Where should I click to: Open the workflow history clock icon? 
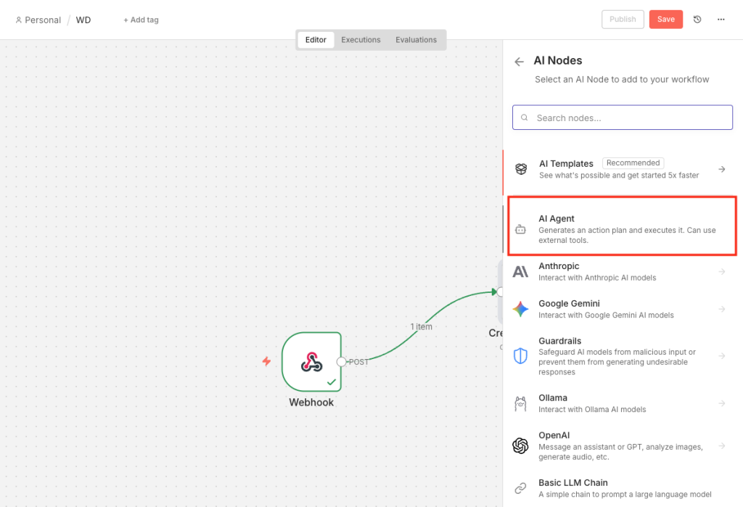pyautogui.click(x=697, y=20)
